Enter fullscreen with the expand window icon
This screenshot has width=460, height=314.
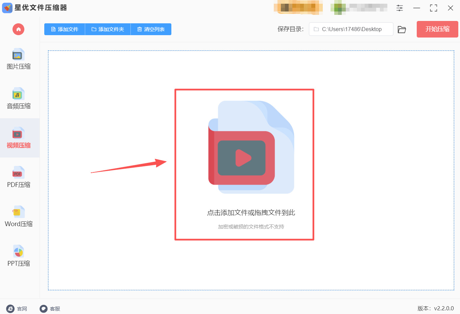coord(433,8)
